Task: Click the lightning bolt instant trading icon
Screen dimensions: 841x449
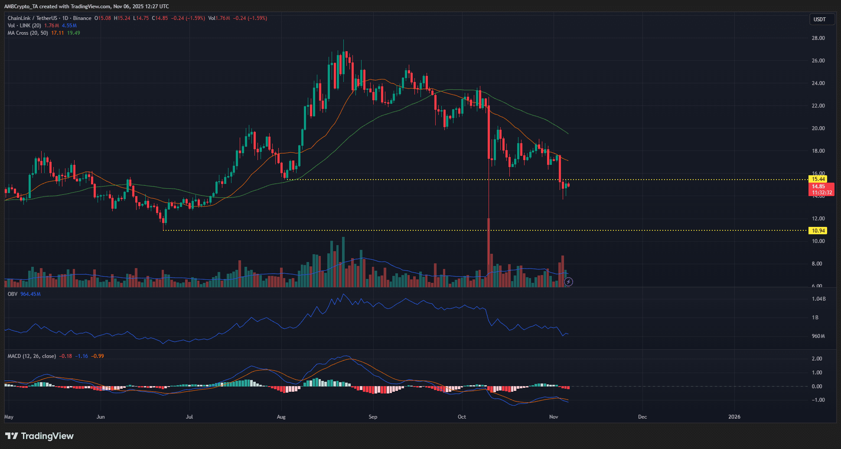Action: pyautogui.click(x=568, y=282)
